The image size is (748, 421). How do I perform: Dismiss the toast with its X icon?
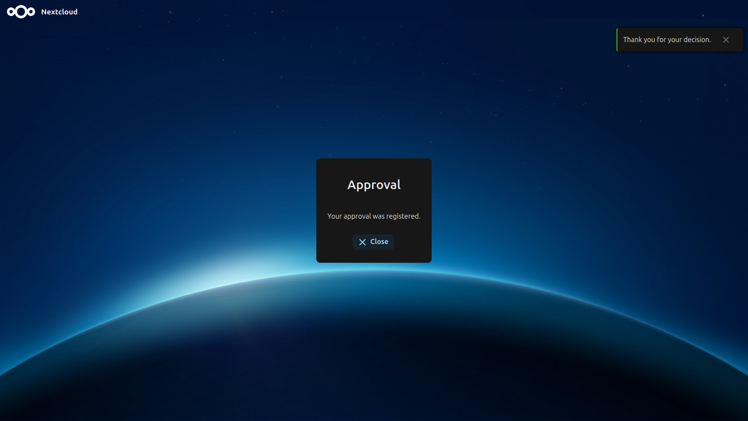[726, 40]
